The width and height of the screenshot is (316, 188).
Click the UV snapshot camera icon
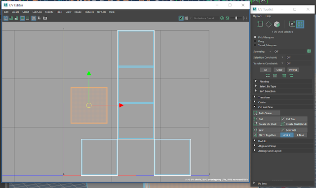tap(45, 18)
